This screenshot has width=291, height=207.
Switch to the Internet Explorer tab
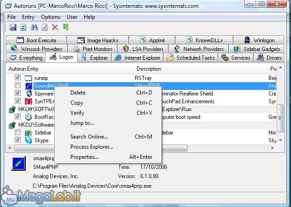coord(137,58)
